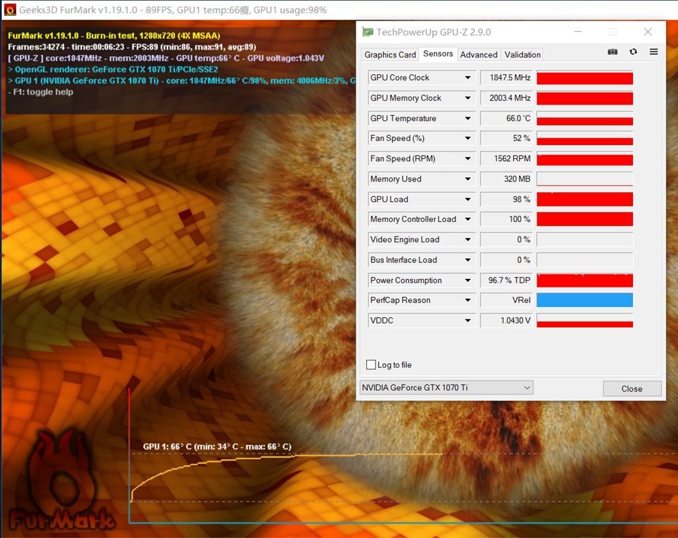The height and width of the screenshot is (538, 678).
Task: Open the VDDC sensor dropdown
Action: (x=467, y=320)
